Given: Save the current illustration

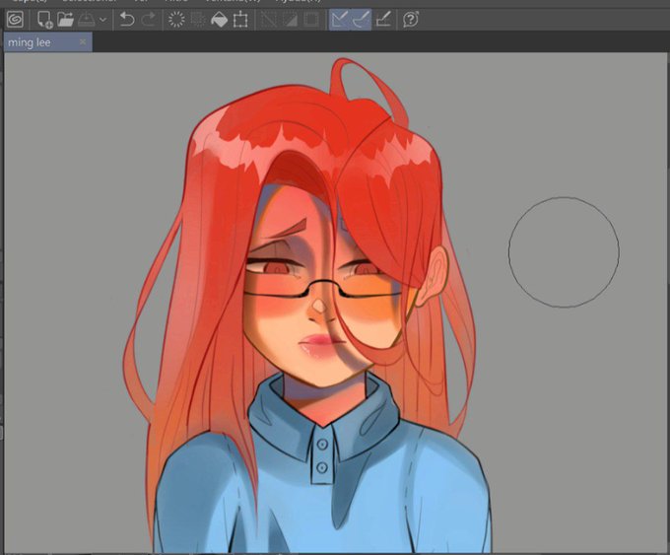Looking at the screenshot, I should (x=87, y=20).
